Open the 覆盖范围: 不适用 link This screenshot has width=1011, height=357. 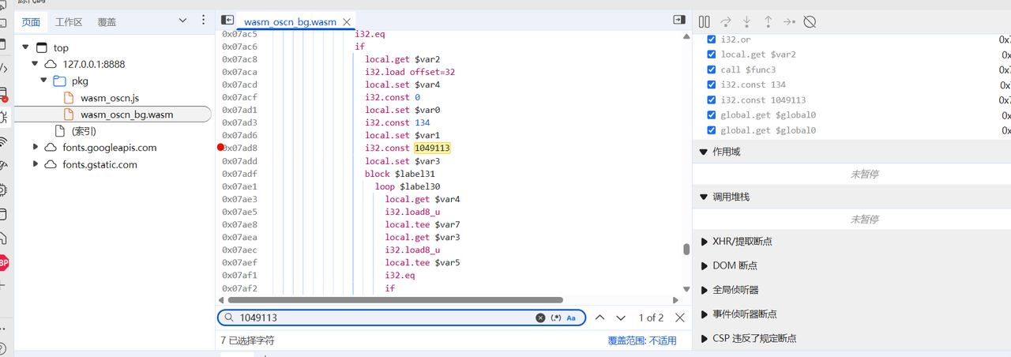[x=641, y=340]
